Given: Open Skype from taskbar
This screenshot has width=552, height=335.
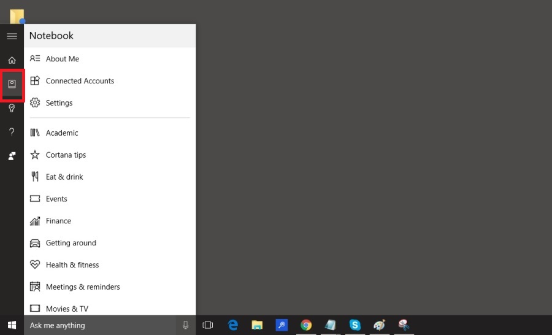Looking at the screenshot, I should pos(355,325).
